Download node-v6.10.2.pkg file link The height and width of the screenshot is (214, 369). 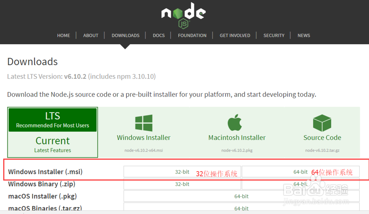(237, 150)
